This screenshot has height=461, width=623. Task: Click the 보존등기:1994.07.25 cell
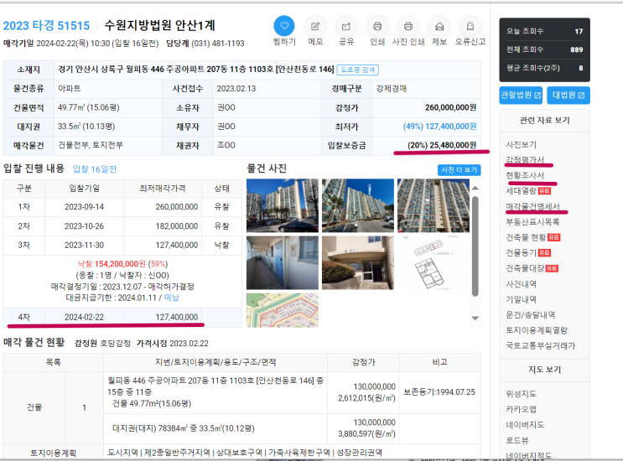439,392
